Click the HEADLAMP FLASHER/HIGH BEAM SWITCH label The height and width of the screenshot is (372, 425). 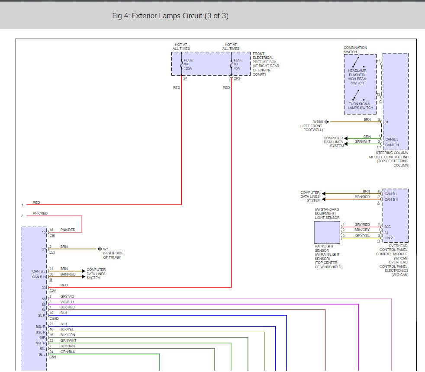pyautogui.click(x=357, y=77)
